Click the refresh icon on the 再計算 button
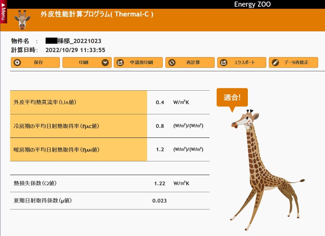 coord(172,62)
